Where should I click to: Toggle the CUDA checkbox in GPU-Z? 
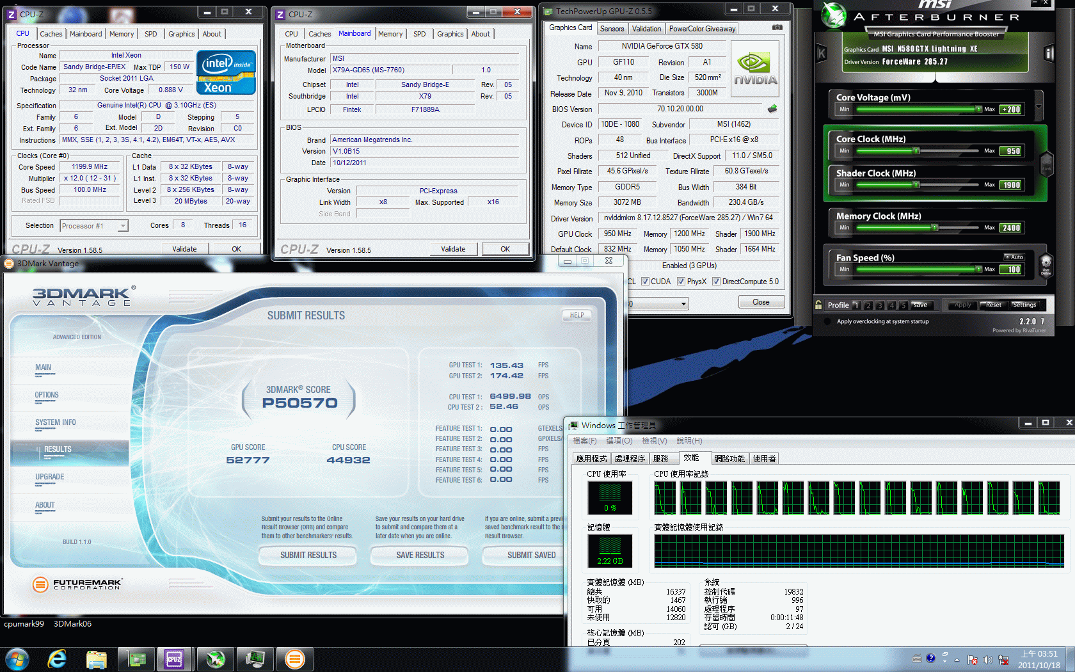point(646,282)
